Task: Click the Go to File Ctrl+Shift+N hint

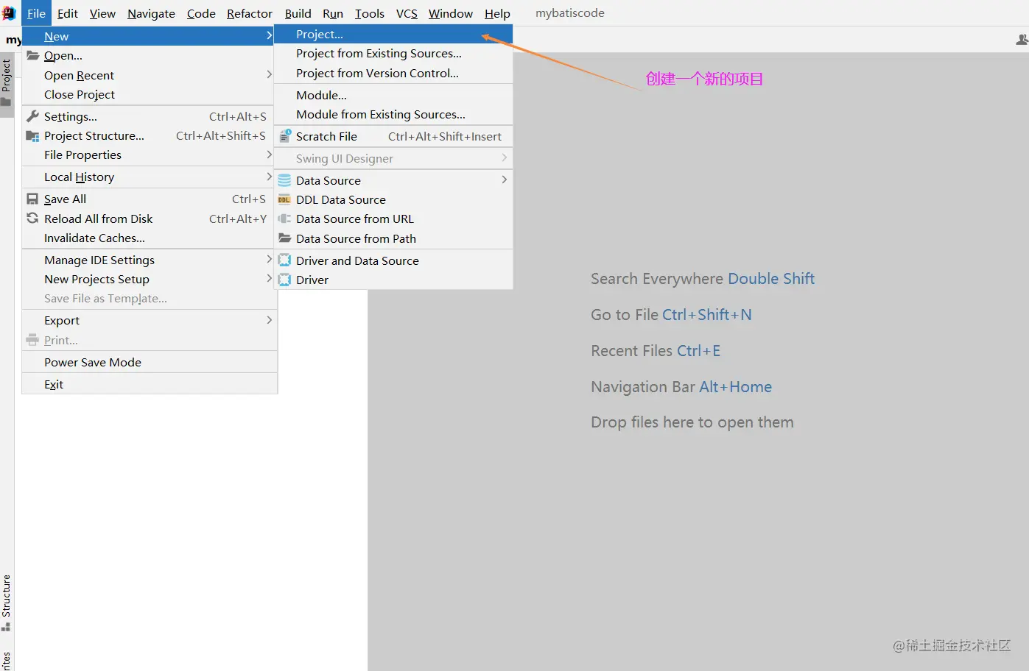Action: pos(671,315)
